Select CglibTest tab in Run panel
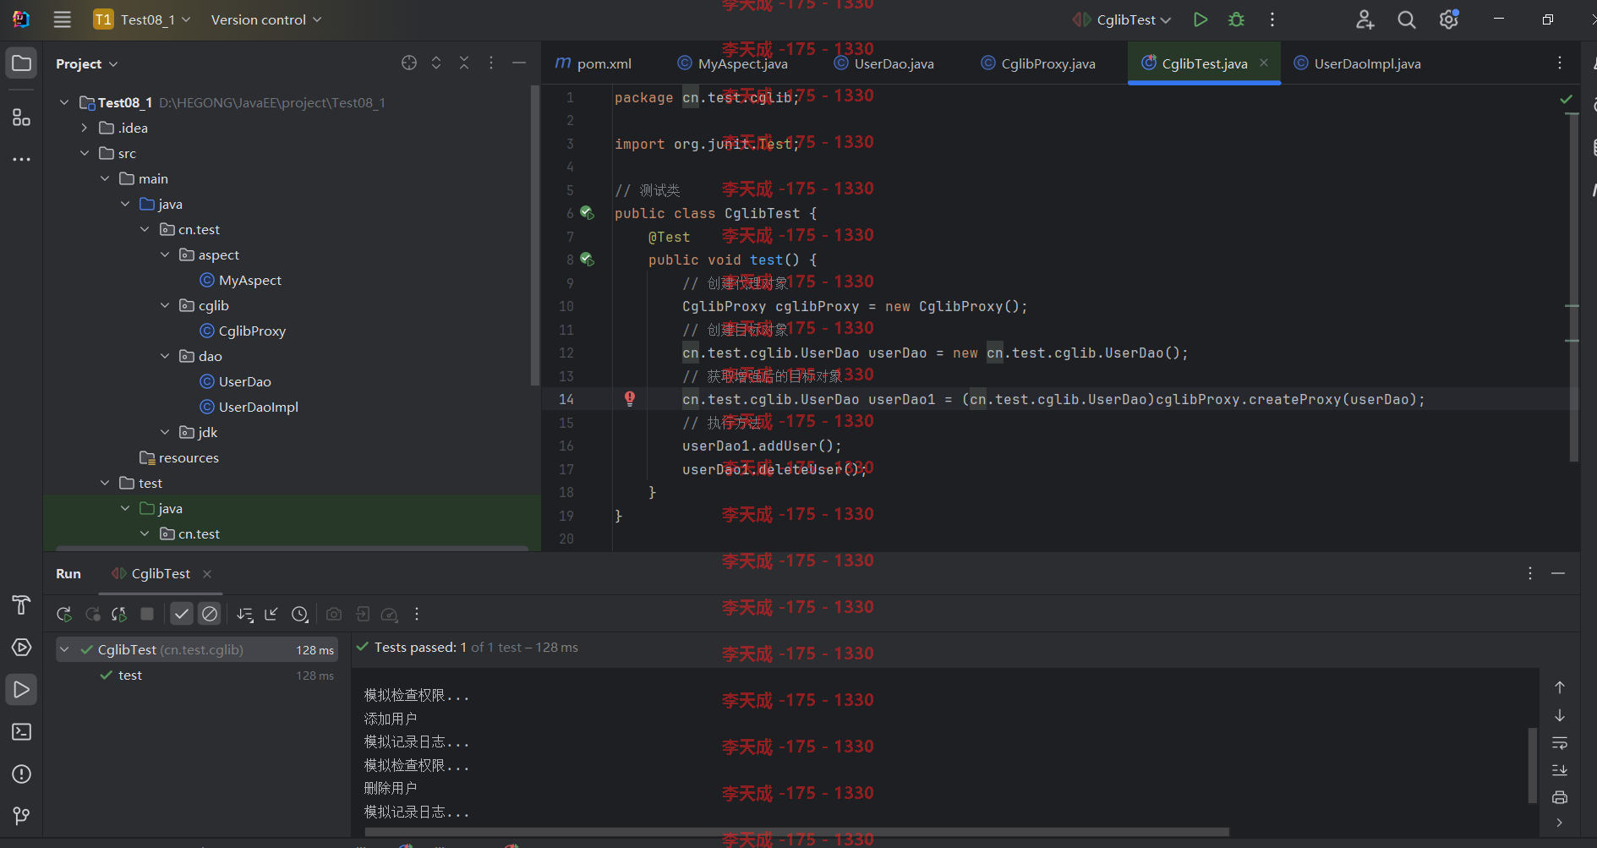The image size is (1597, 848). click(x=161, y=573)
